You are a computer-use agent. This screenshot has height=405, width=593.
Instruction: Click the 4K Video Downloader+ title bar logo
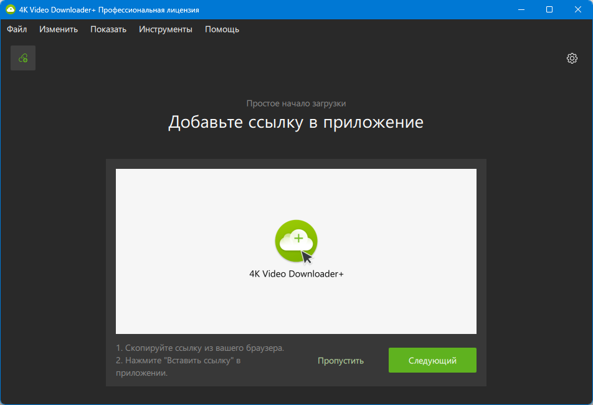click(x=11, y=9)
